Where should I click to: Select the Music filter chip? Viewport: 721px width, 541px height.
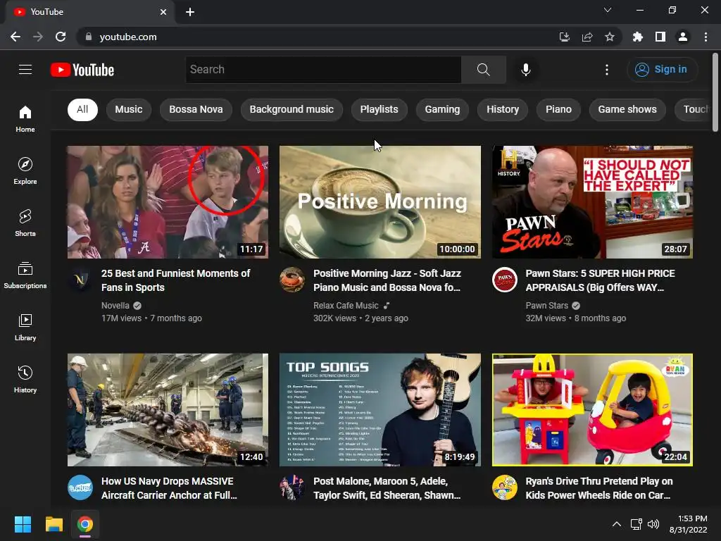[x=128, y=109]
